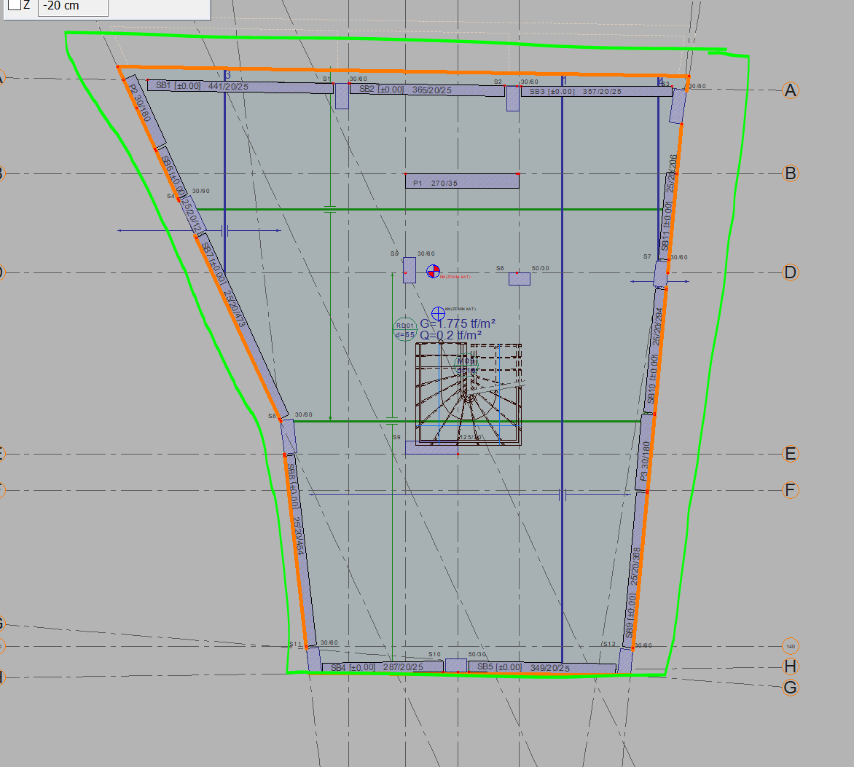Select axis bubble labeled 140
Viewport: 854px width, 767px height.
(791, 646)
